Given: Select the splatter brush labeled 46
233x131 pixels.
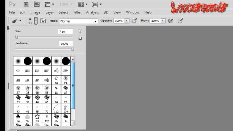Looking at the screenshot, I should point(37,90).
